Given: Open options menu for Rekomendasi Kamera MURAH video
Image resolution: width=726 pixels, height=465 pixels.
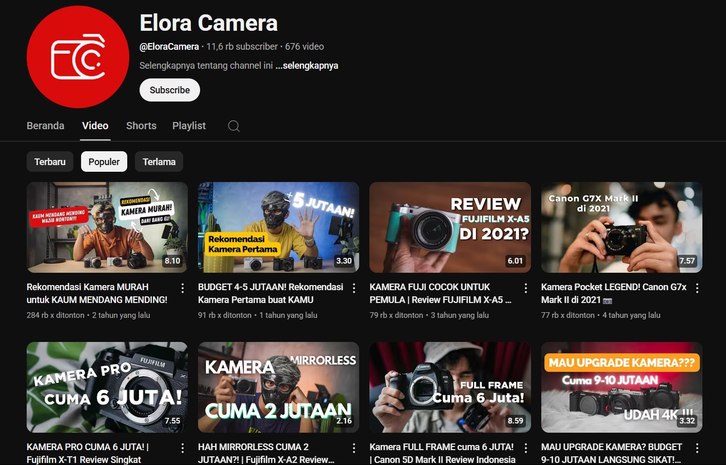Looking at the screenshot, I should (183, 288).
